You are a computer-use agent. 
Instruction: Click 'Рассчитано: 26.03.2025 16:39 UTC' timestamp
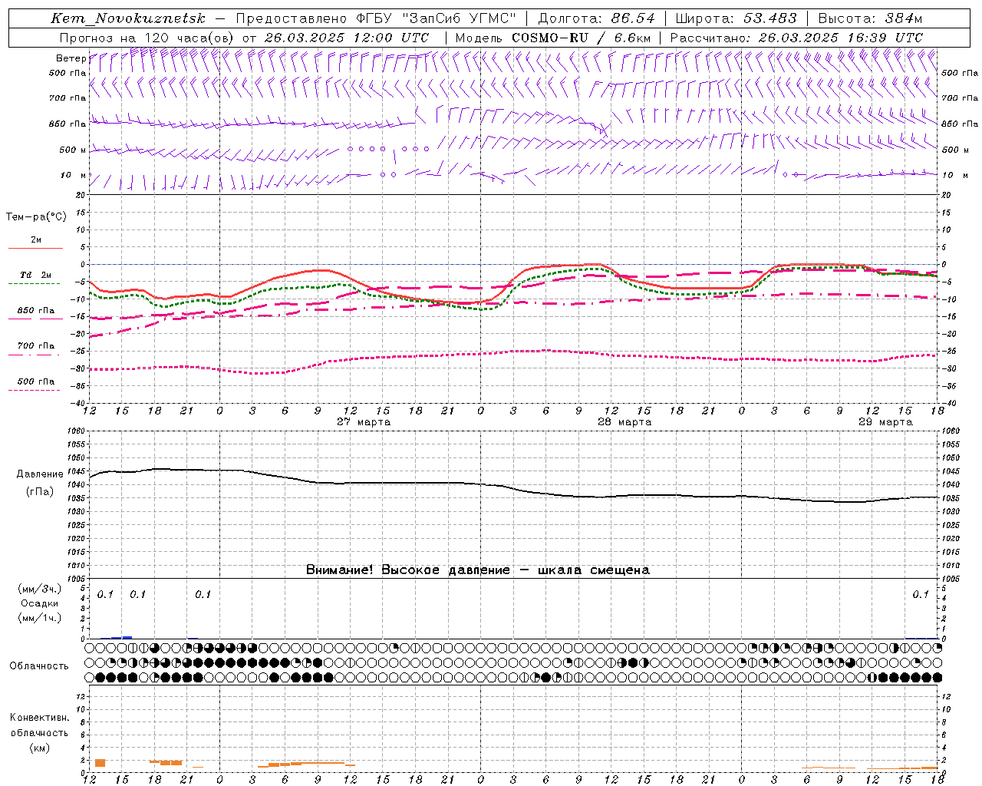[x=797, y=38]
